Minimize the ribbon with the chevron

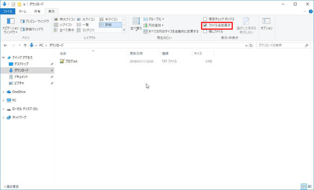[x=305, y=11]
